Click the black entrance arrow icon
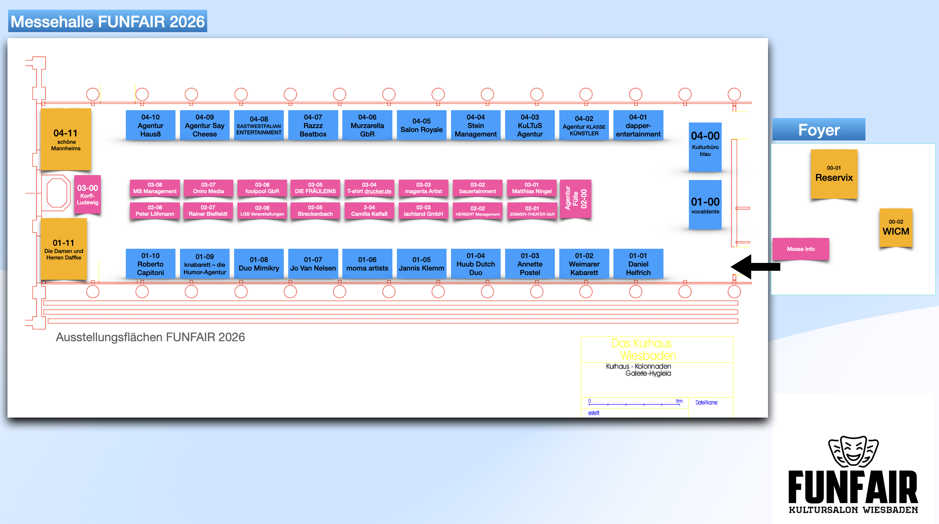 [754, 267]
